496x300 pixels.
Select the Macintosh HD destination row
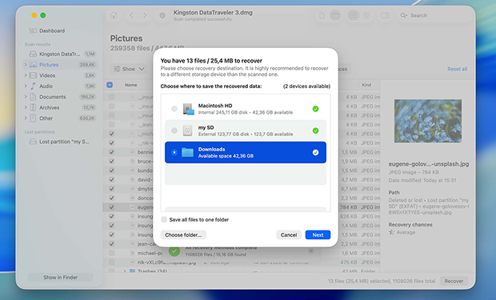(x=246, y=109)
